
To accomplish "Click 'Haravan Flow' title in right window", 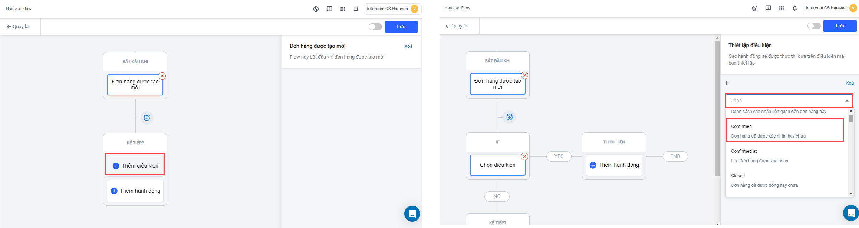I will click(x=457, y=8).
